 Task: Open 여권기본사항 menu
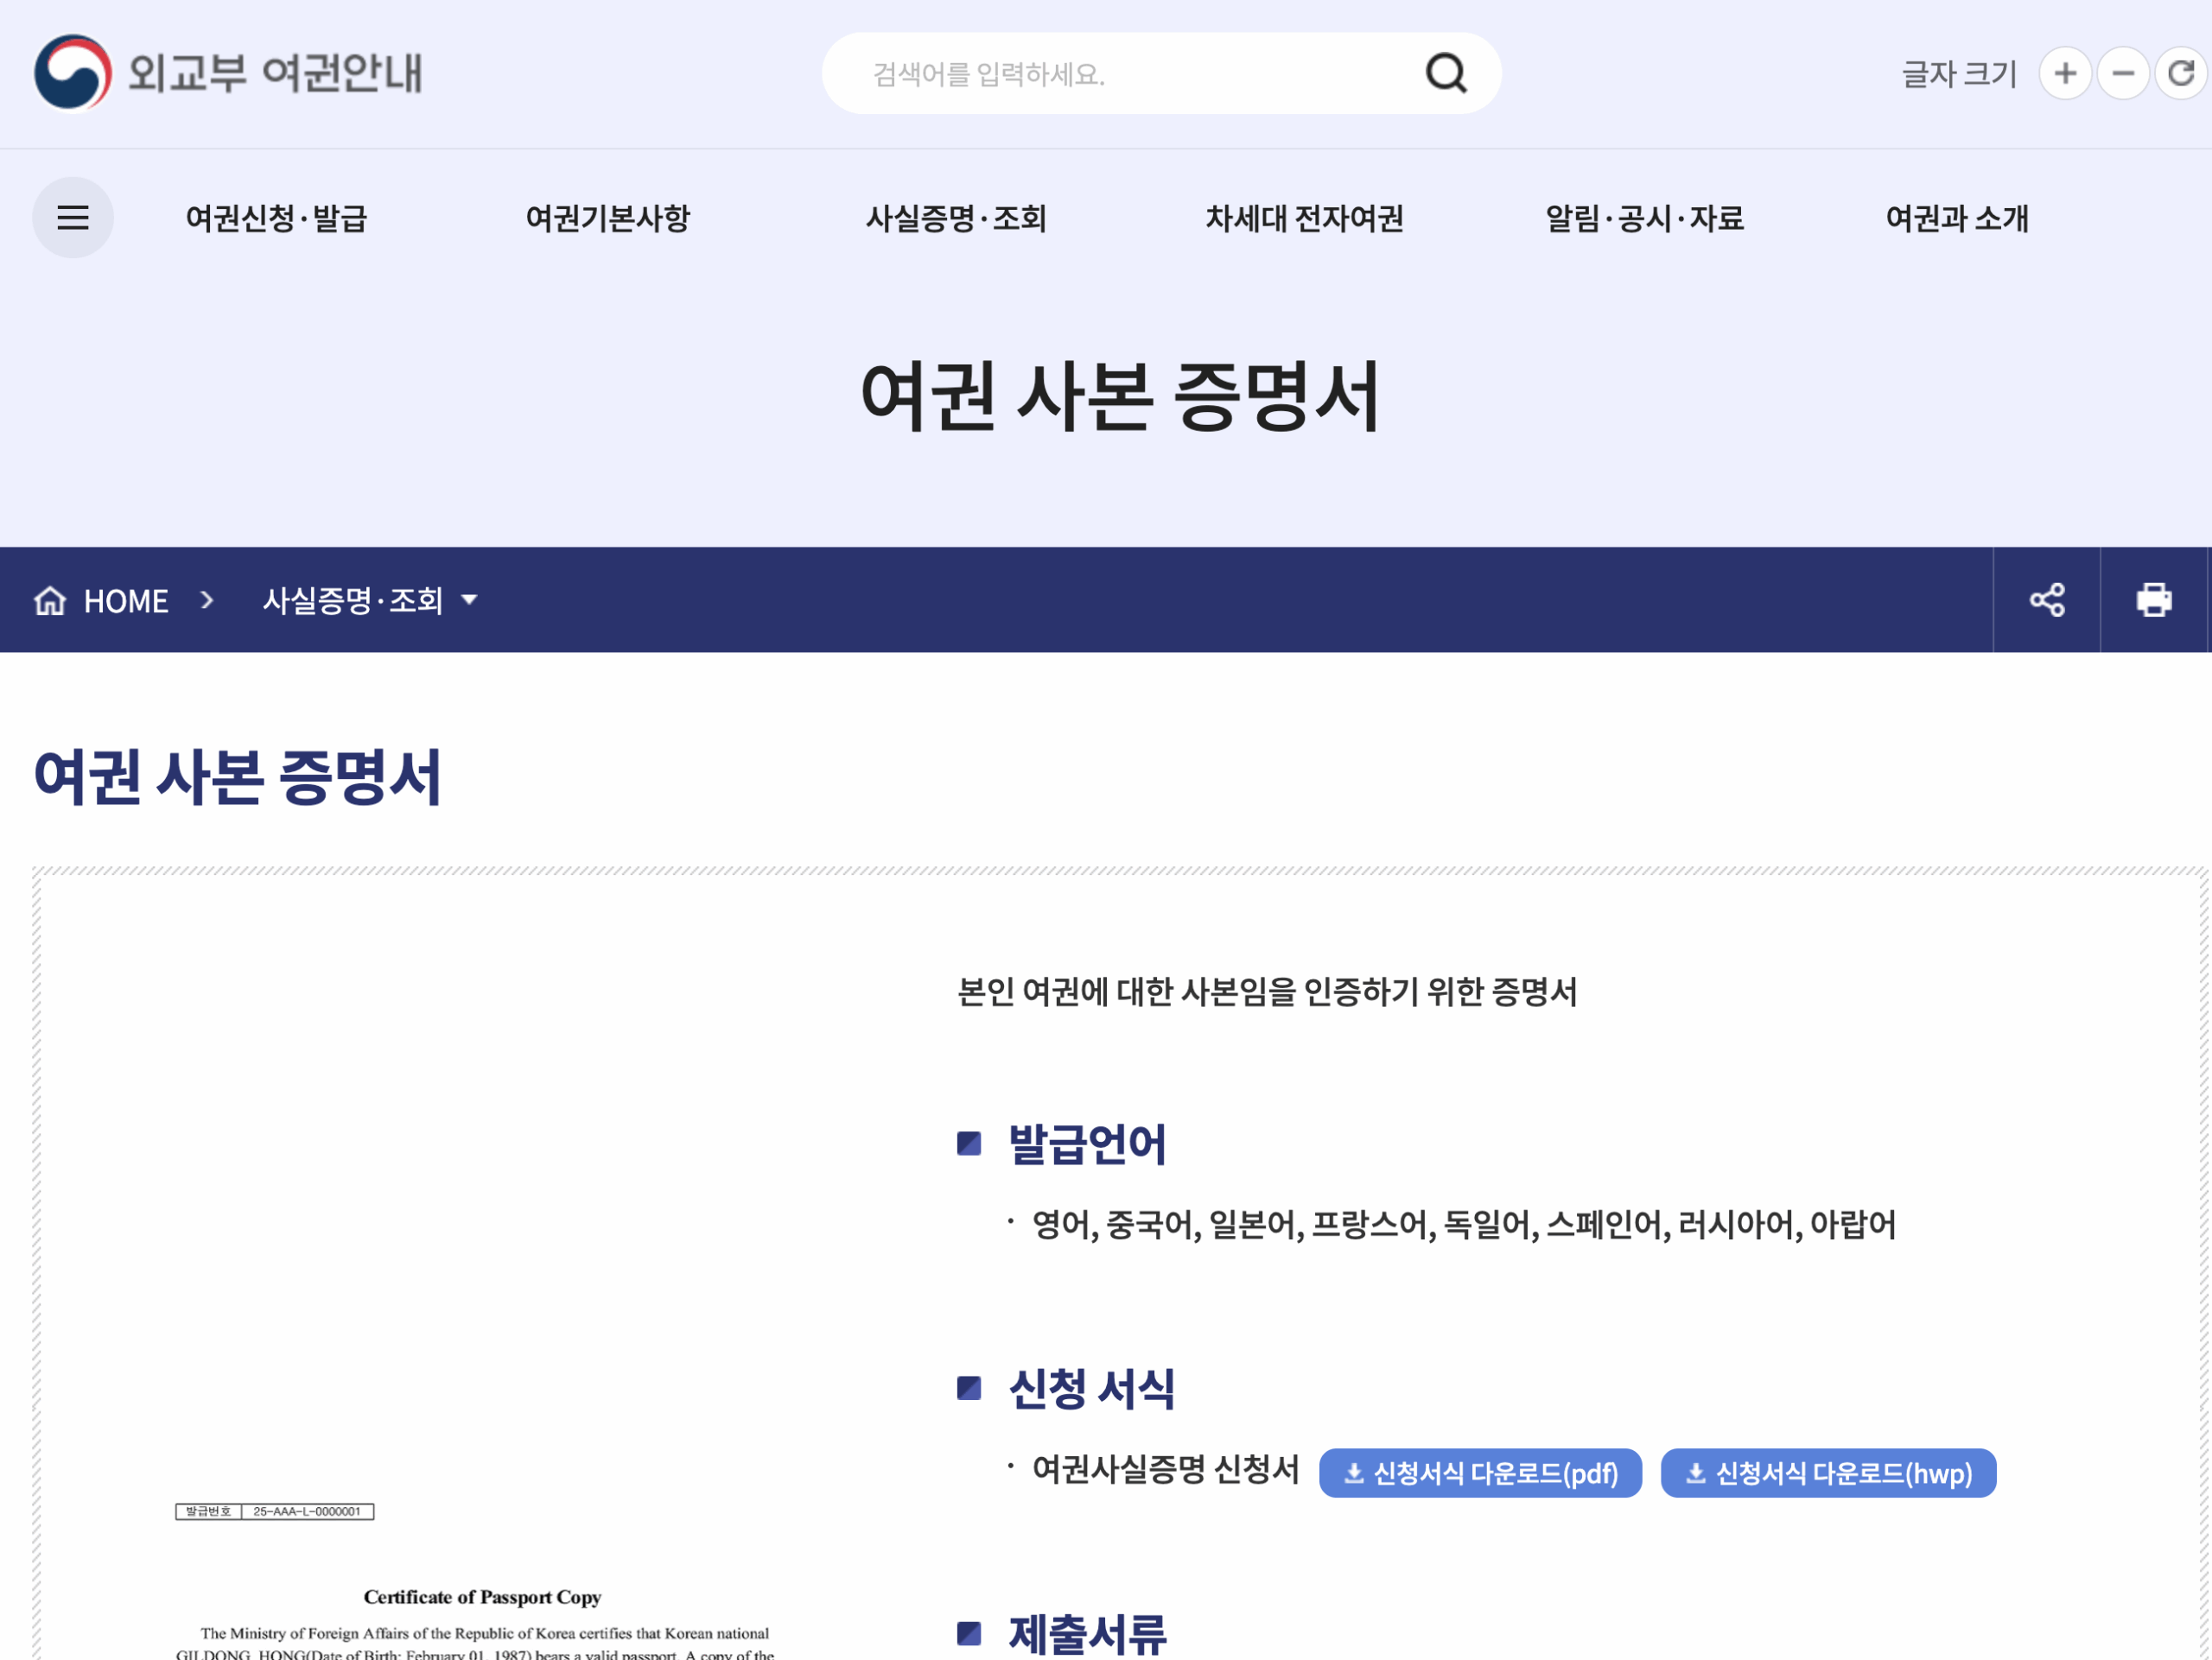click(x=608, y=218)
